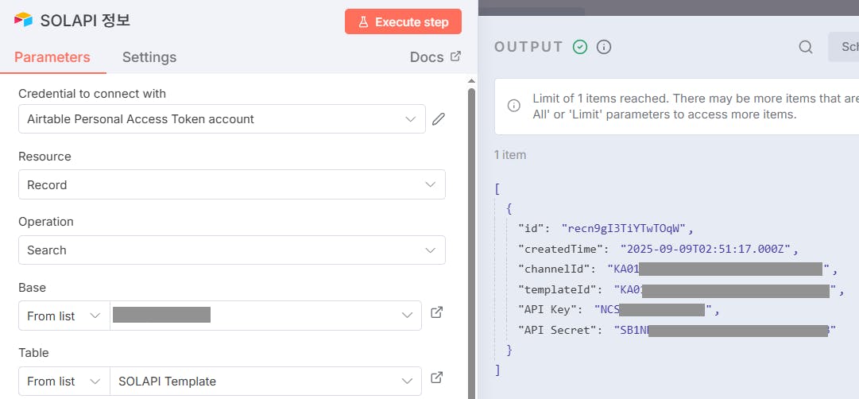859x399 pixels.
Task: Open Table in Airtable external link icon
Action: [x=436, y=378]
